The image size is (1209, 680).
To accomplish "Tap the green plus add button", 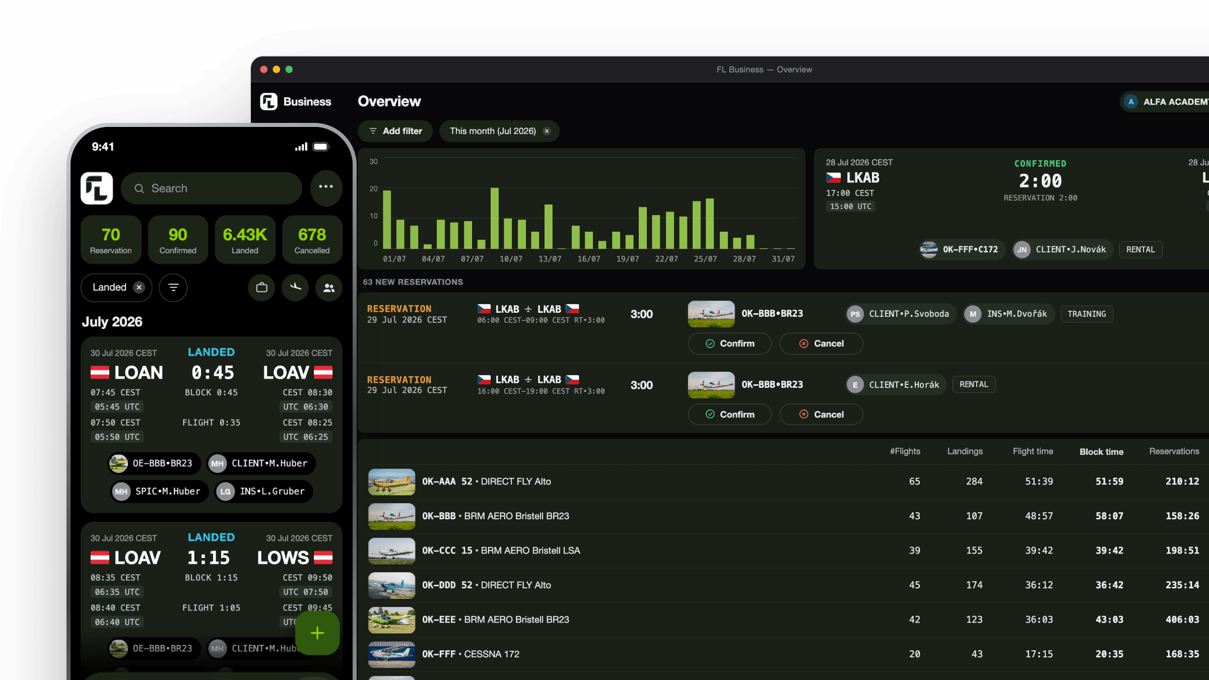I will [317, 633].
